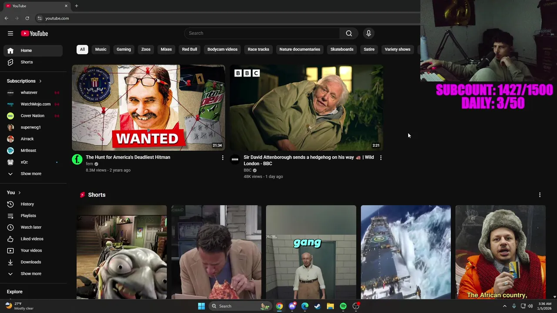
Task: Open superwog1 subscription
Action: (x=33, y=127)
